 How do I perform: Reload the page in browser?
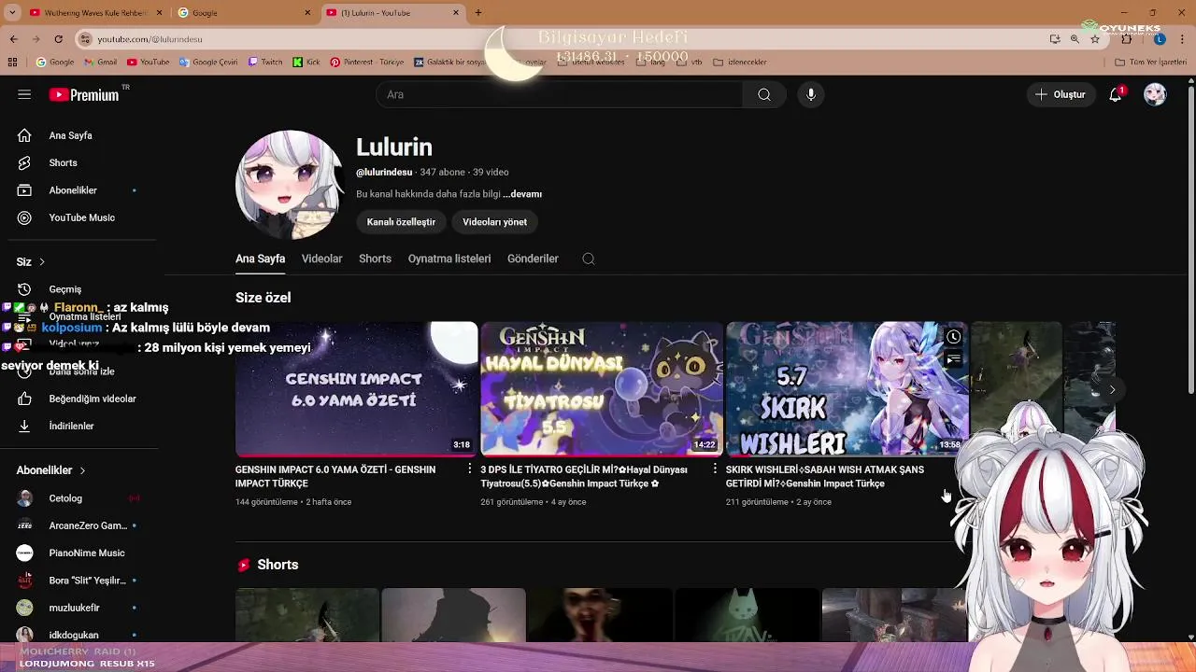pos(58,39)
